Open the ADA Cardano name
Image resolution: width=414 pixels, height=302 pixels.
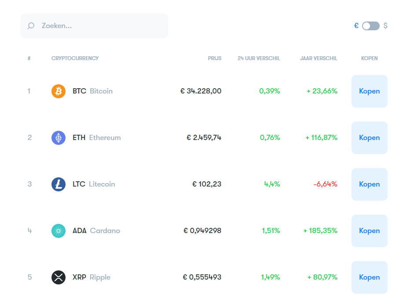(x=96, y=231)
